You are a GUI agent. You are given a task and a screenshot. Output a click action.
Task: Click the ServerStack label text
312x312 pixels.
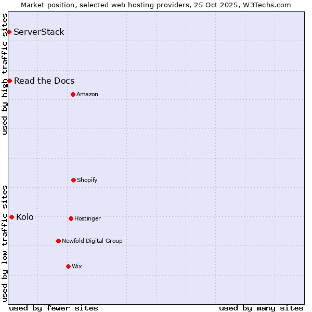tap(39, 32)
